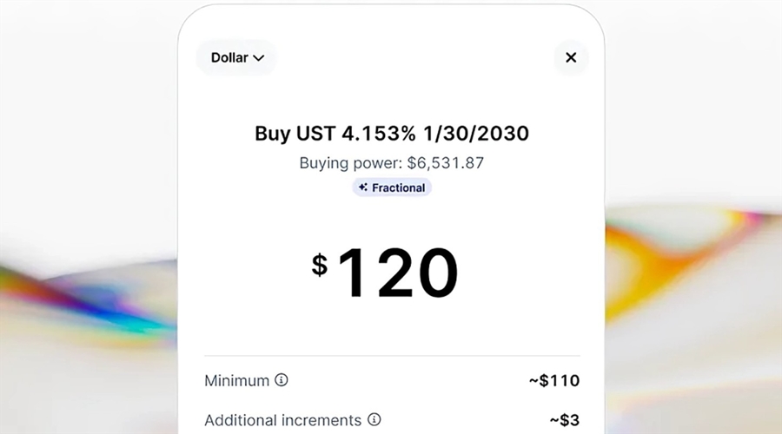
Task: Select the ~$110 minimum value
Action: [553, 380]
